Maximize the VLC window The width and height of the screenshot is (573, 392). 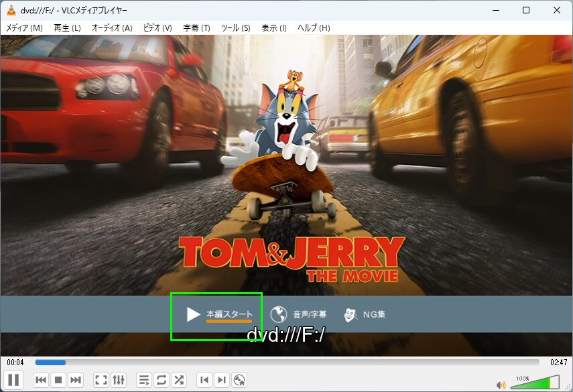[526, 10]
